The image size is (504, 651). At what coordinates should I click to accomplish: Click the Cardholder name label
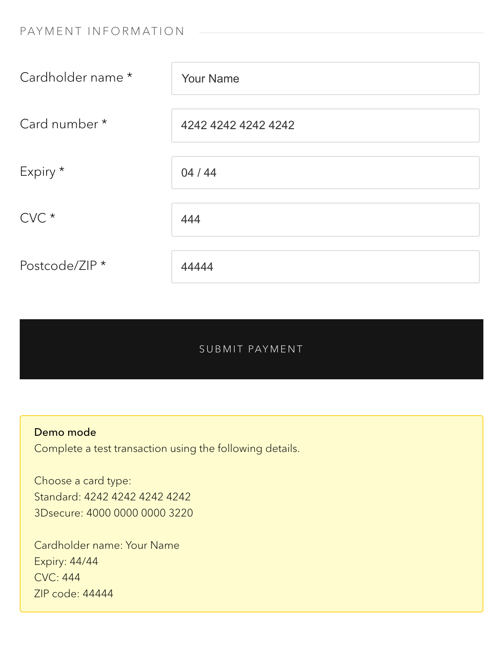(76, 78)
